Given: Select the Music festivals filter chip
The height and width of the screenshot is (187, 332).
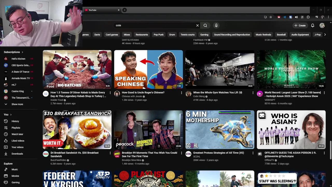Looking at the screenshot, I should pyautogui.click(x=263, y=35).
